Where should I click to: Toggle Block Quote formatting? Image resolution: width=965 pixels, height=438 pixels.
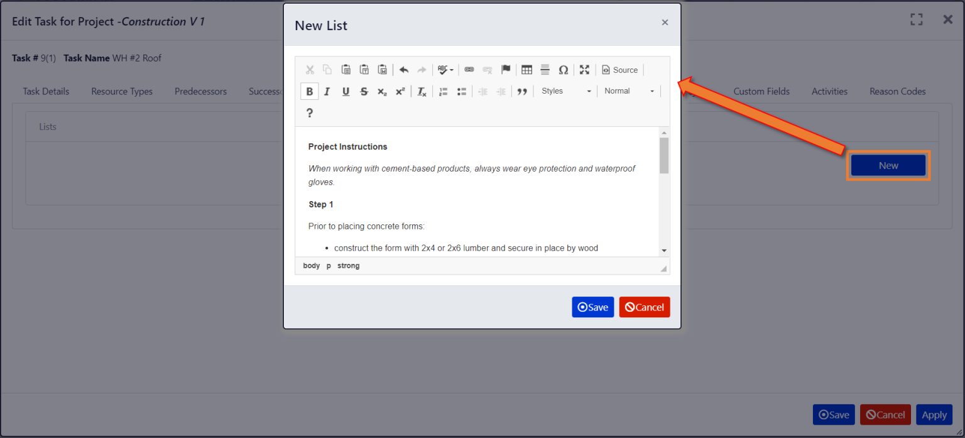[x=521, y=91]
